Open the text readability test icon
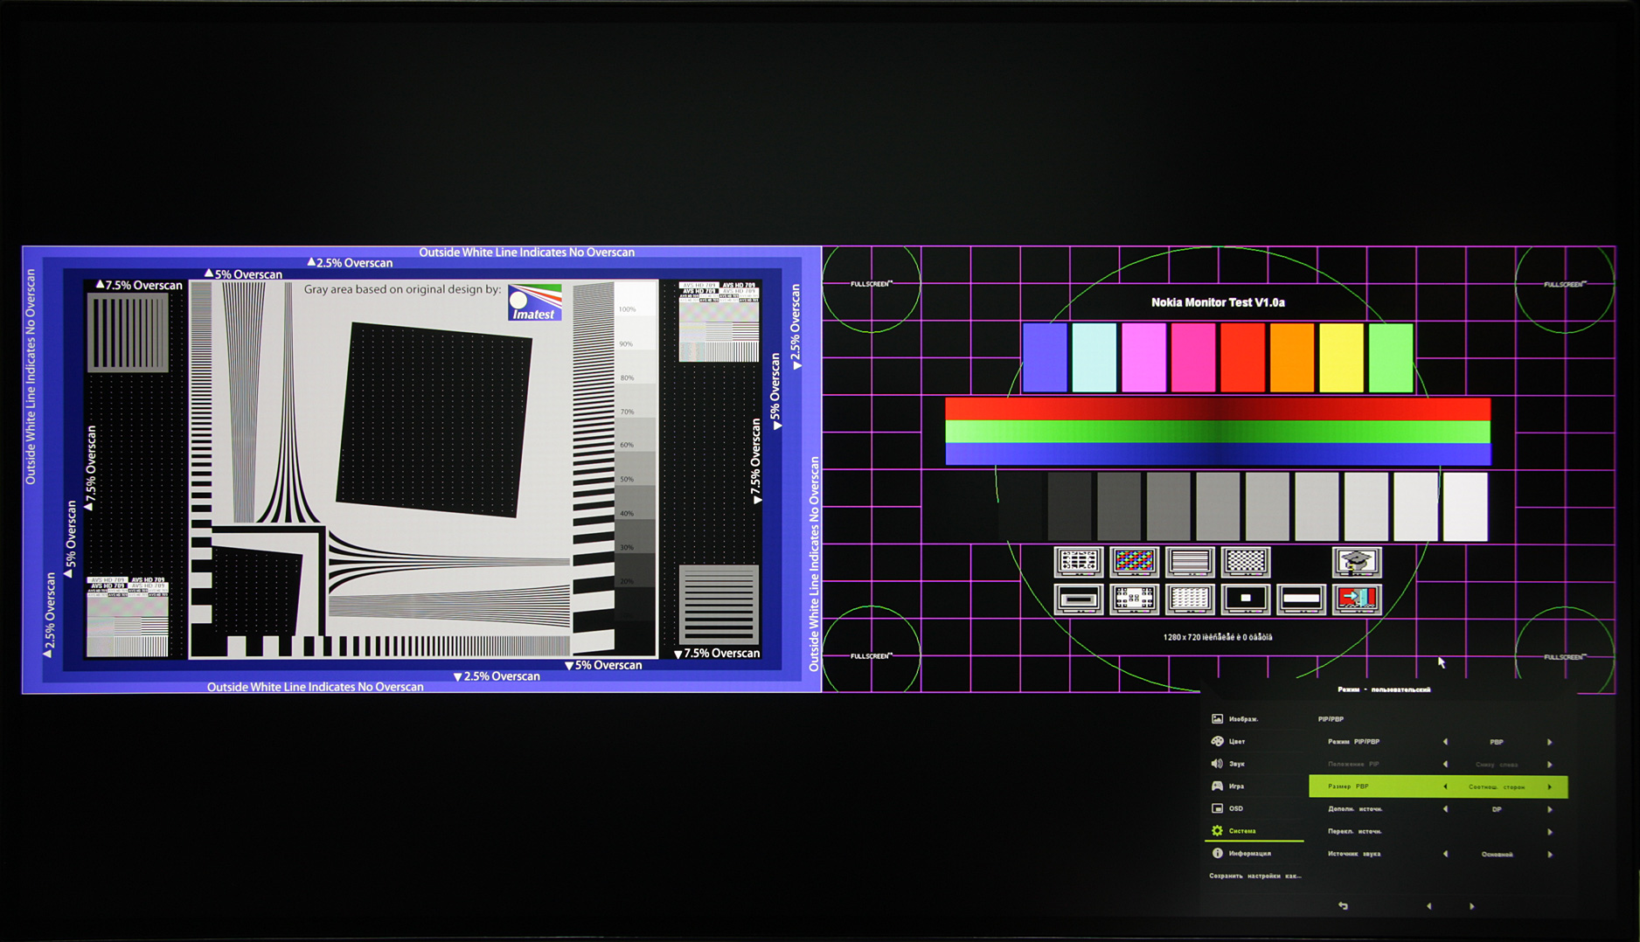1640x942 pixels. click(1190, 599)
